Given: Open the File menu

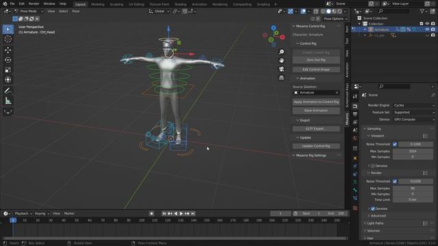Looking at the screenshot, I should [x=12, y=4].
